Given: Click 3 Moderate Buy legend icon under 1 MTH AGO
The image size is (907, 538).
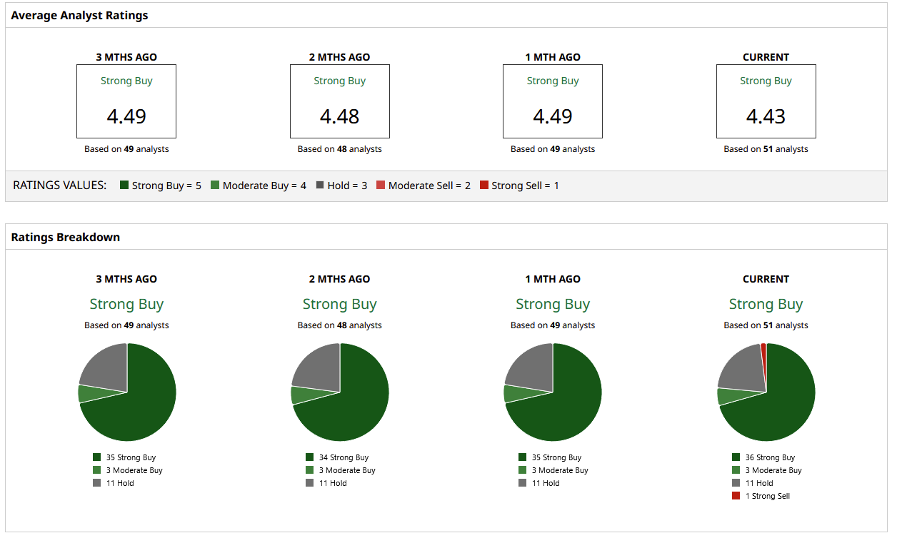Looking at the screenshot, I should 523,470.
